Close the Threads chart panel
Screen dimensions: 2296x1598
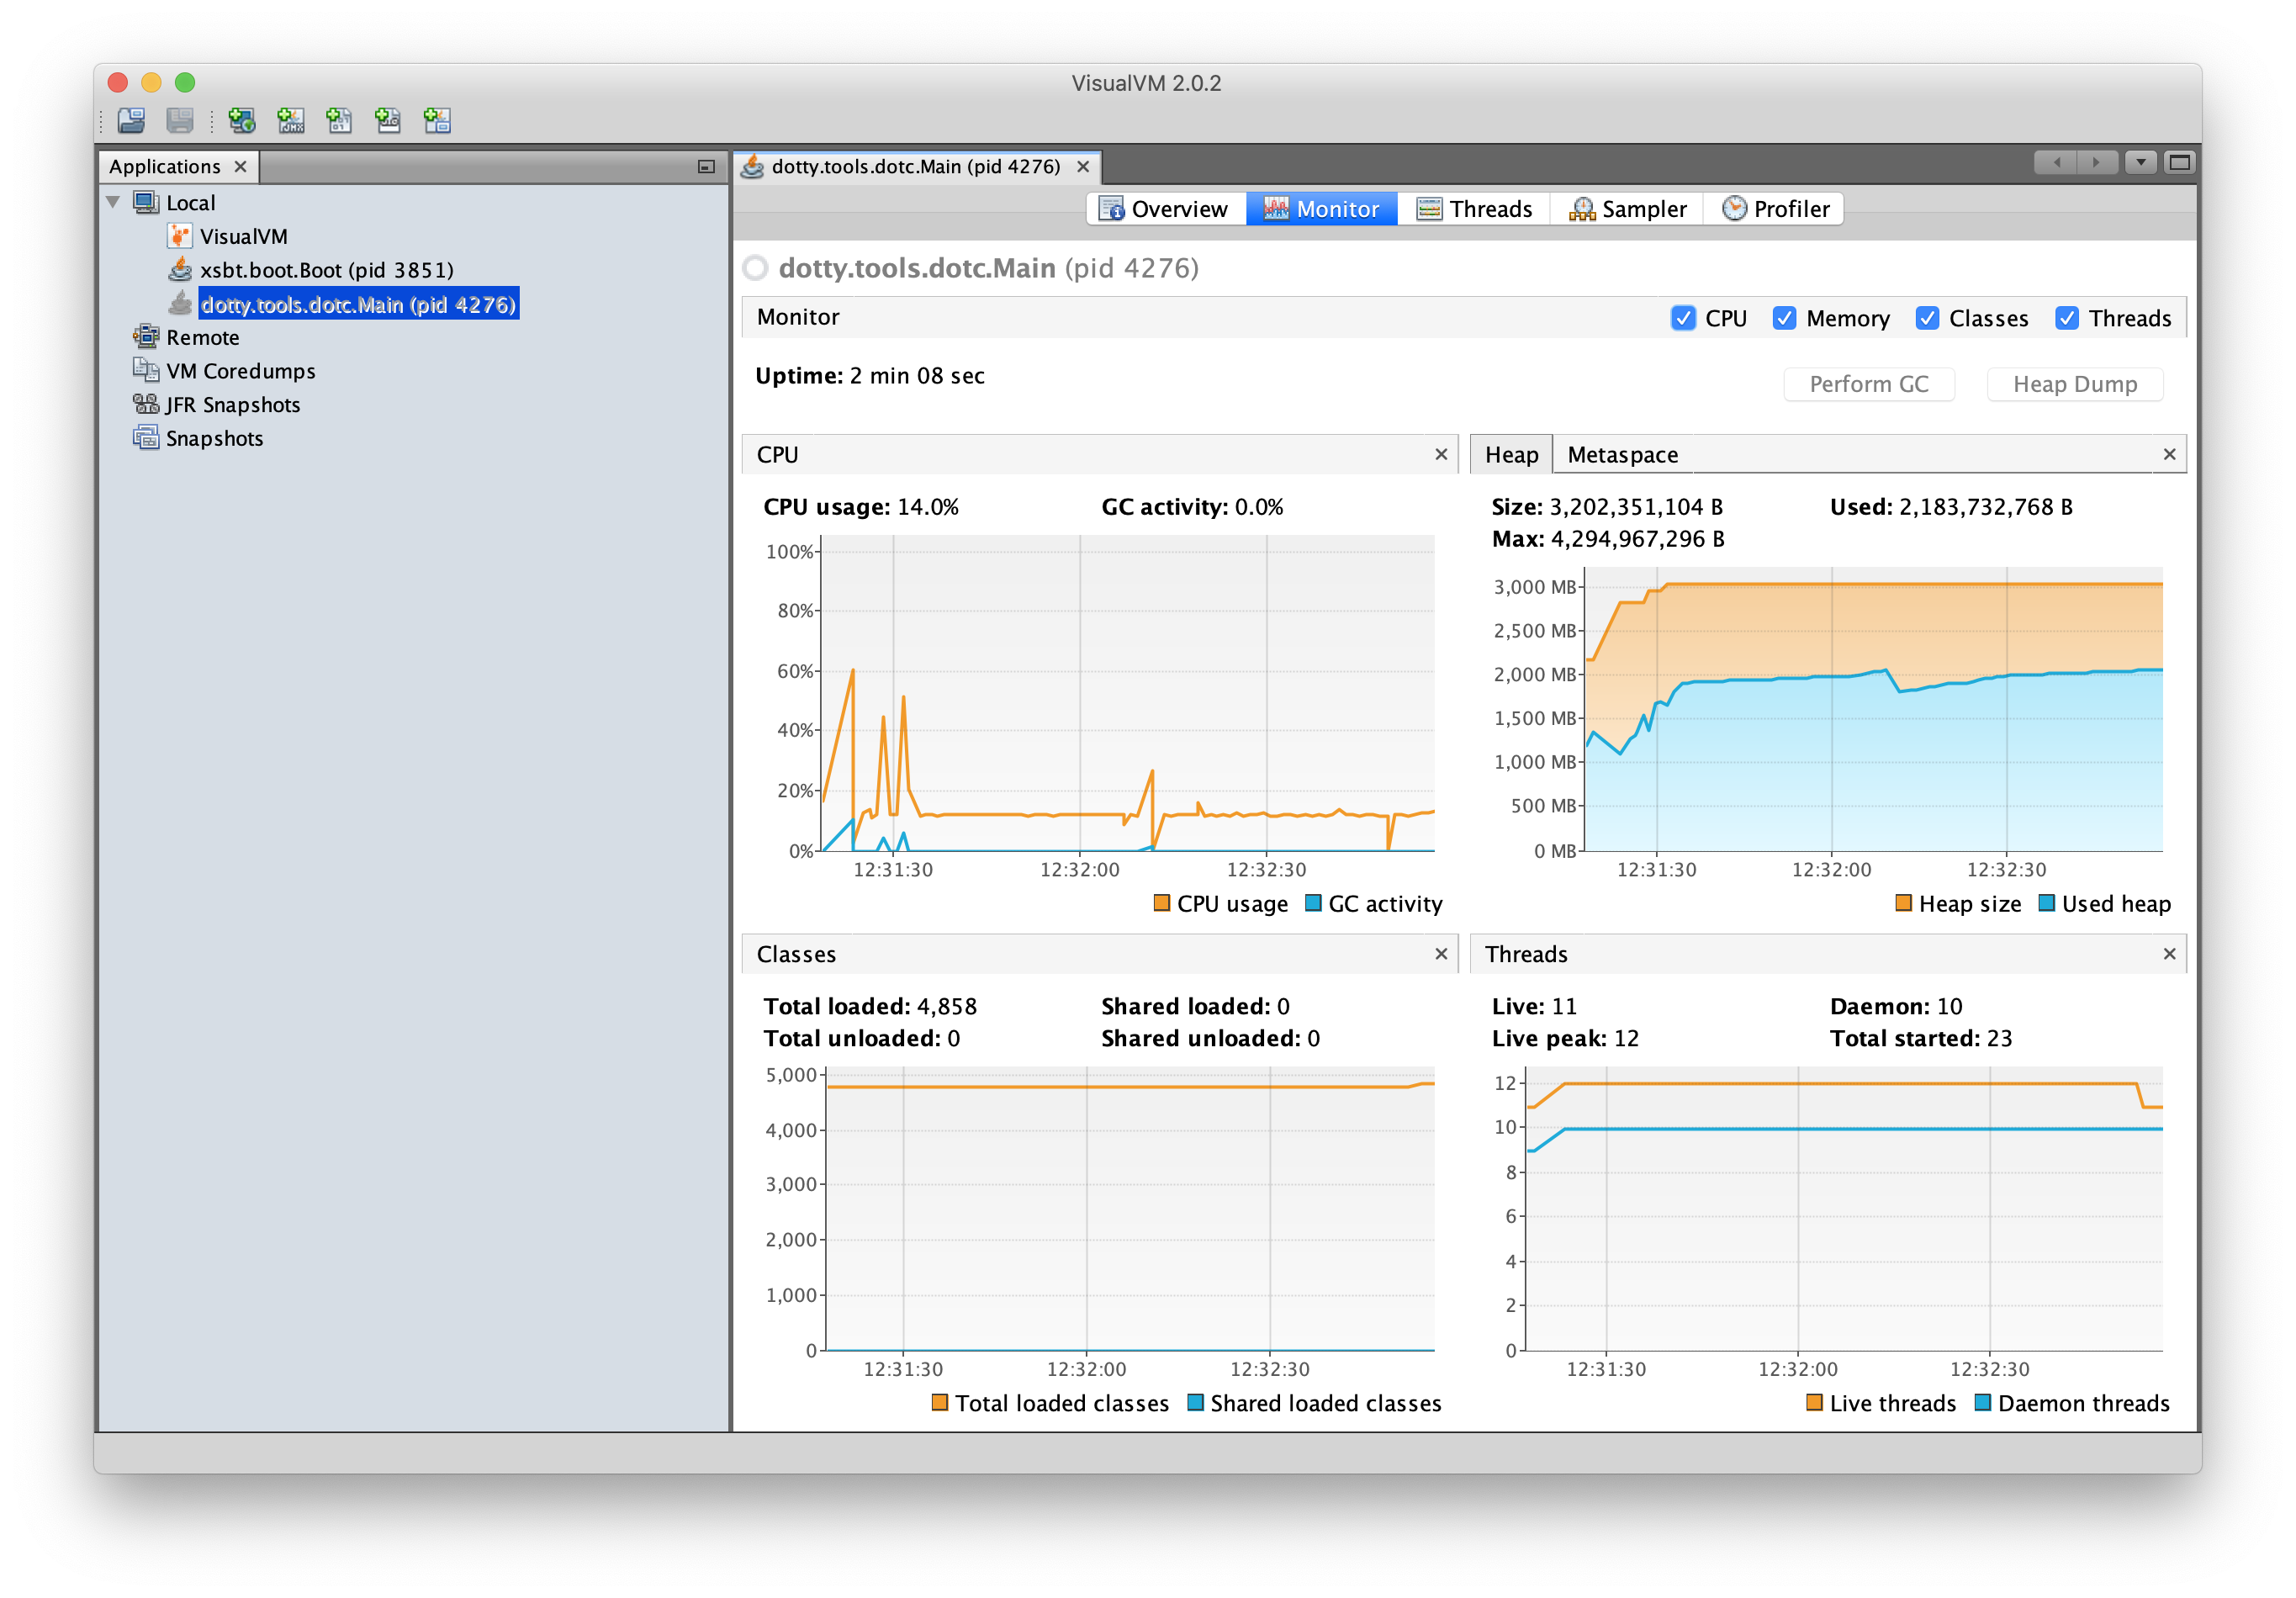pos(2169,954)
